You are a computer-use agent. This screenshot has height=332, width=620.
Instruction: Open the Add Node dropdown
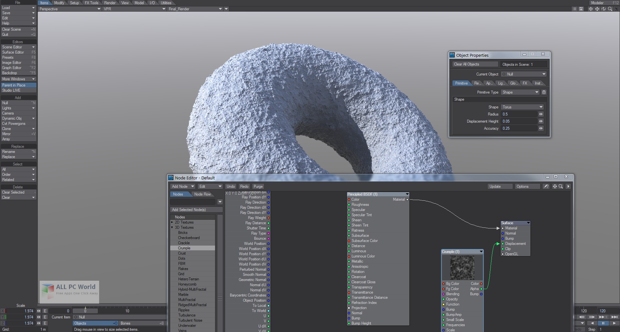[182, 186]
